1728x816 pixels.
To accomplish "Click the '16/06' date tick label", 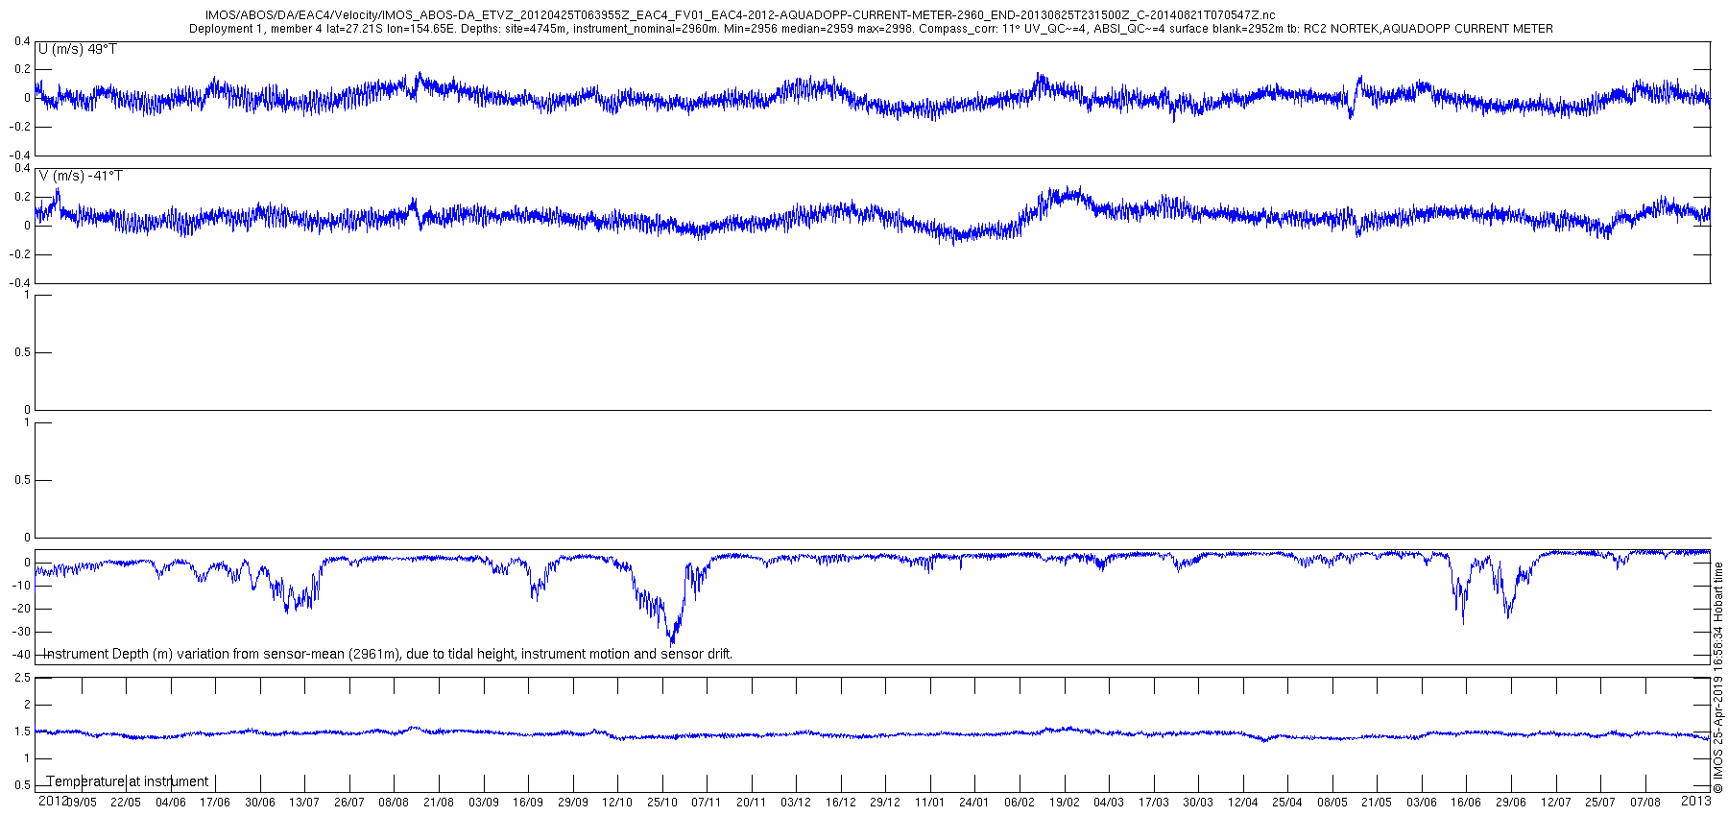I will click(1466, 803).
